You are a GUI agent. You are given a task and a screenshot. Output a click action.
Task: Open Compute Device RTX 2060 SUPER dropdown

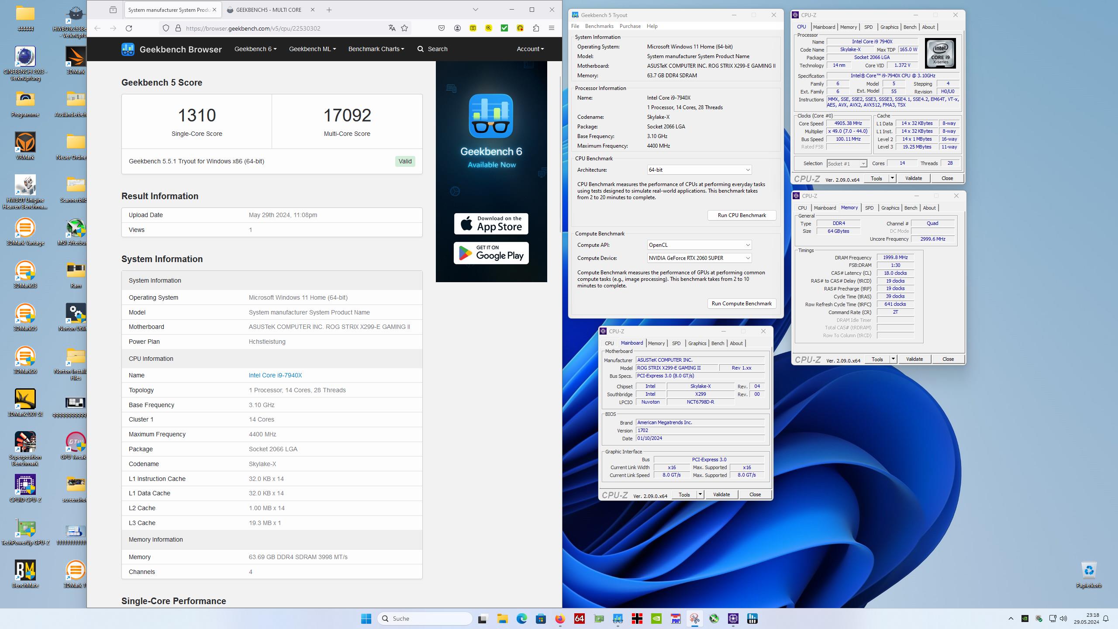click(x=699, y=258)
